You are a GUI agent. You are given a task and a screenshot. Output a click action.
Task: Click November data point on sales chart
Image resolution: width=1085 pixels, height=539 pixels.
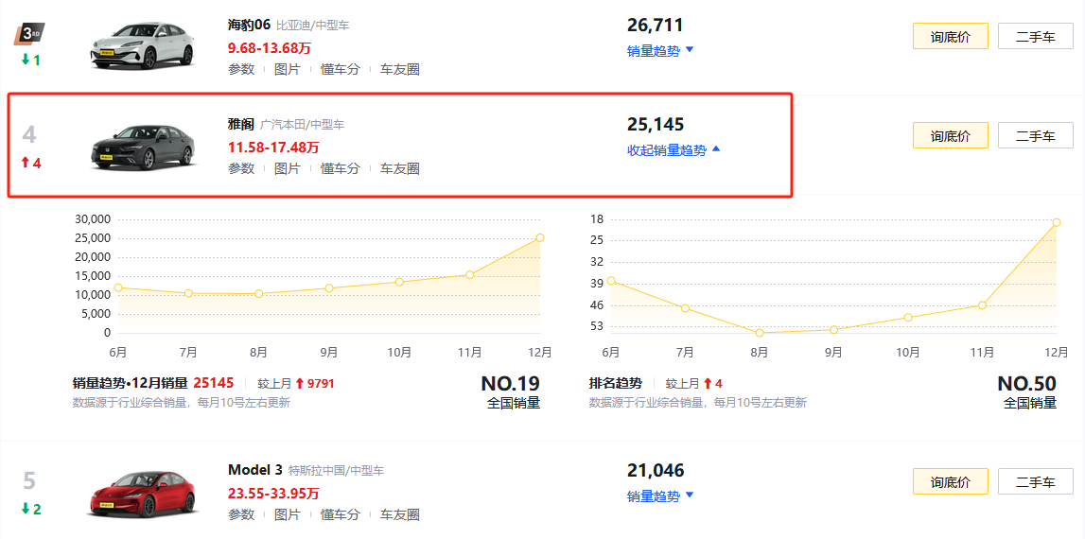(469, 275)
